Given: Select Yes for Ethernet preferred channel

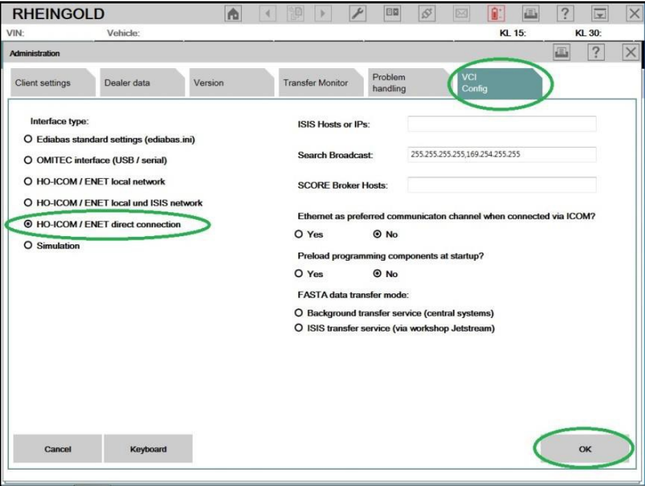Looking at the screenshot, I should pos(299,234).
